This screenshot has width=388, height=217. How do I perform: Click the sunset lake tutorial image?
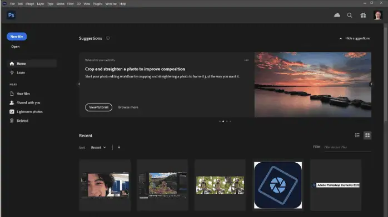[313, 85]
